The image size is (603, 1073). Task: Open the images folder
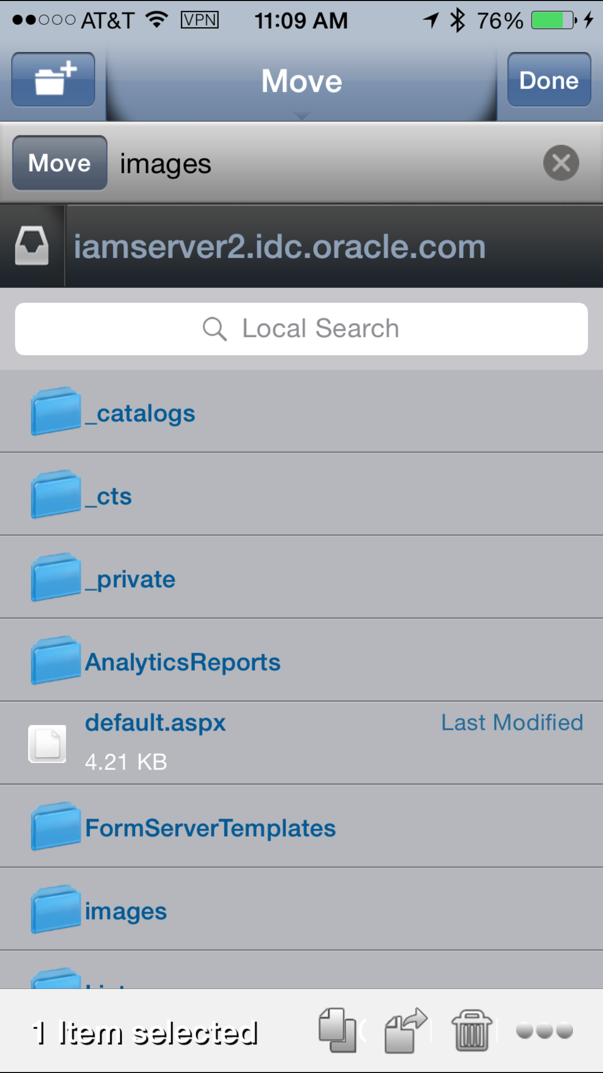click(126, 911)
